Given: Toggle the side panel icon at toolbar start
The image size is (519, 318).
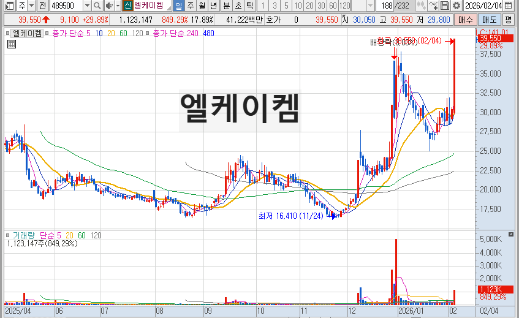Looking at the screenshot, I should (10, 6).
